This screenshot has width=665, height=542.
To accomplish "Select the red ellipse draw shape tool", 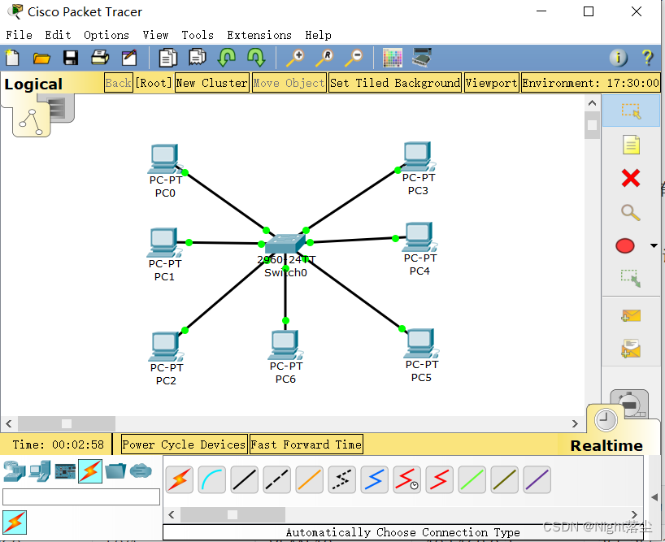I will click(x=624, y=245).
